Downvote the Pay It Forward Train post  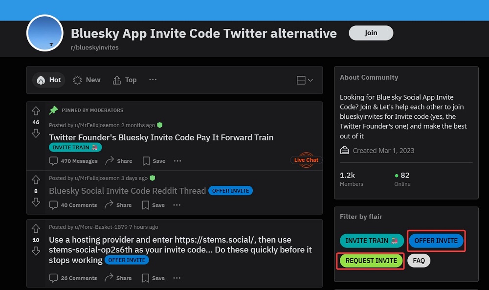point(36,134)
